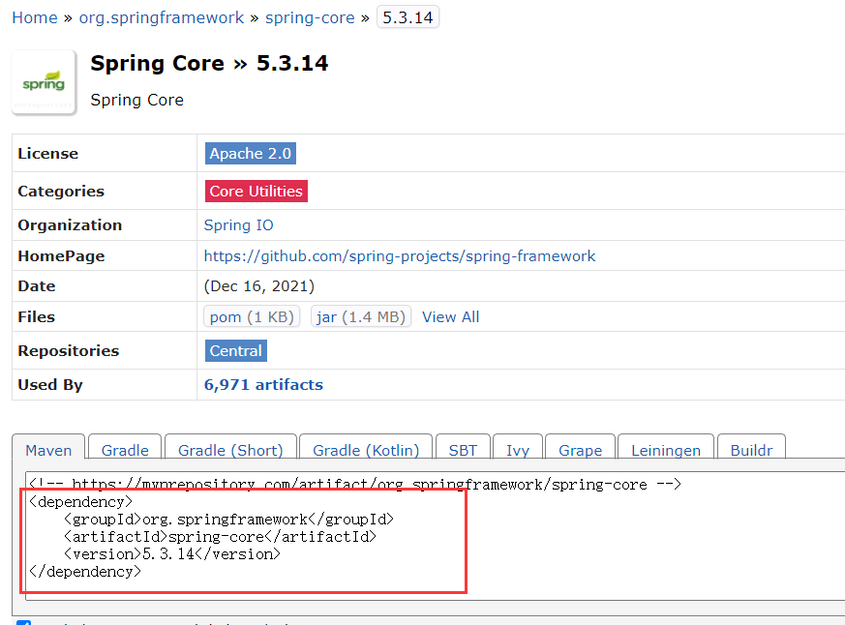
Task: Click the Core Utilities category badge
Action: (x=256, y=192)
